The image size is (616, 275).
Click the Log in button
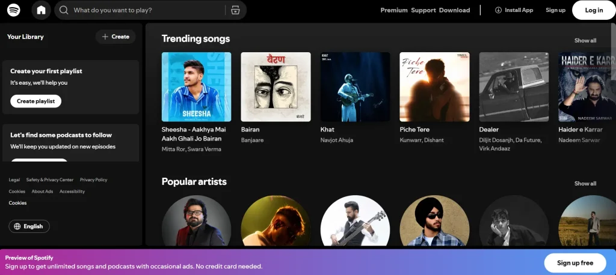(594, 10)
